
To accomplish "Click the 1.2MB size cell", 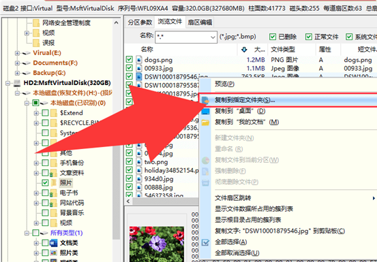I will tap(256, 60).
